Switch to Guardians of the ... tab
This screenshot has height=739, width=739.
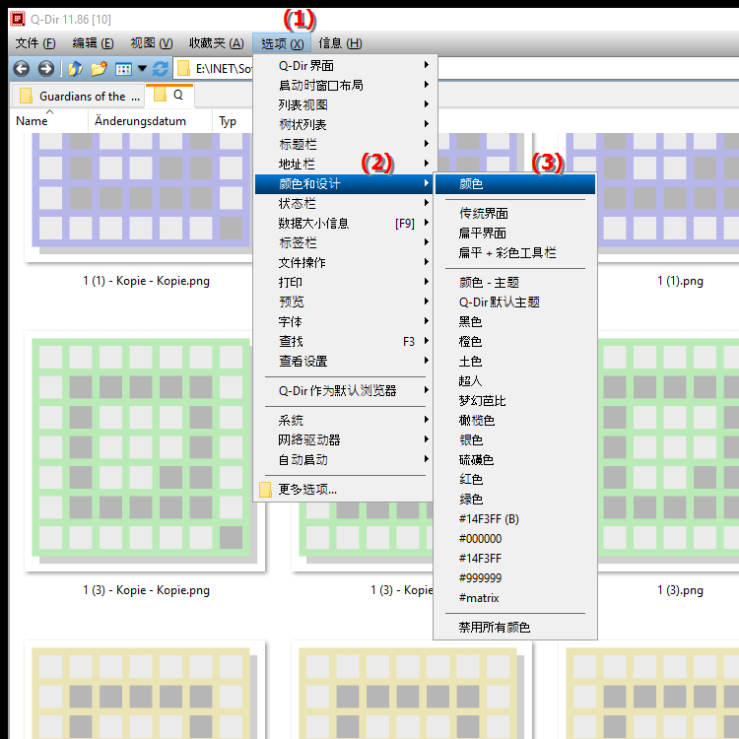tap(78, 97)
